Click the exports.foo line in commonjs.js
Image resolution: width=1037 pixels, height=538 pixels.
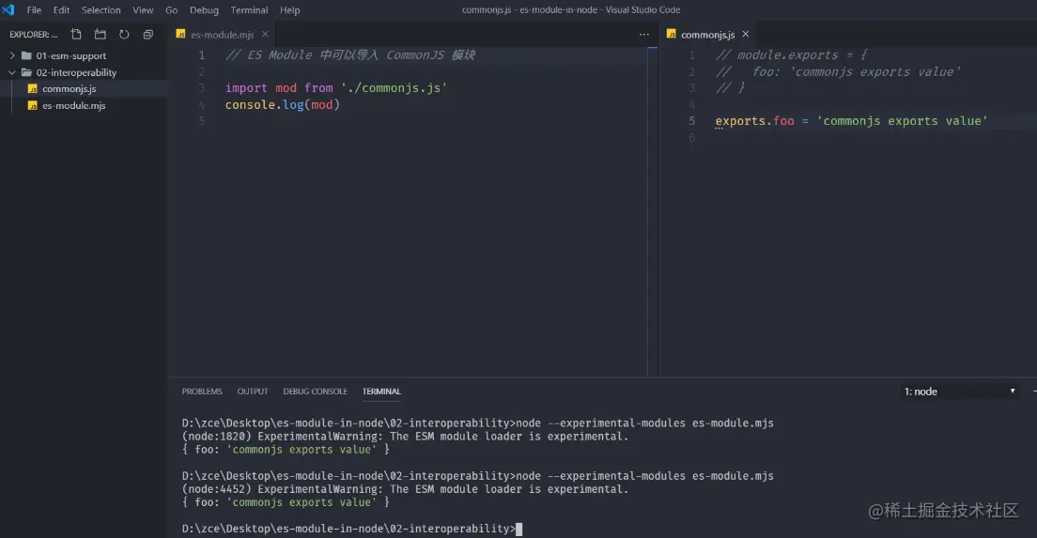coord(851,121)
